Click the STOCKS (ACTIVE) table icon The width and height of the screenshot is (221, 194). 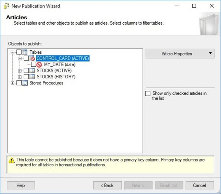coord(32,70)
